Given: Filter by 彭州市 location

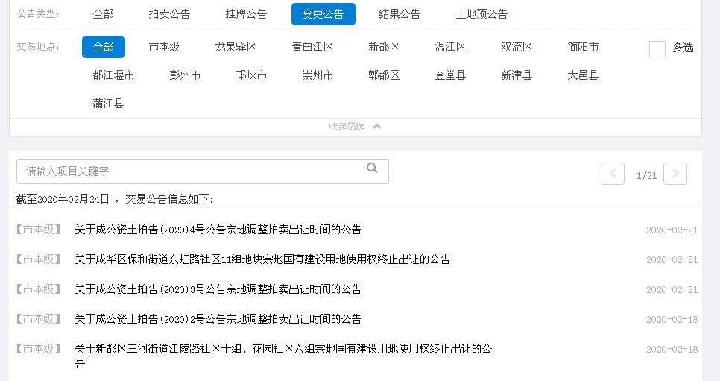Looking at the screenshot, I should [185, 75].
